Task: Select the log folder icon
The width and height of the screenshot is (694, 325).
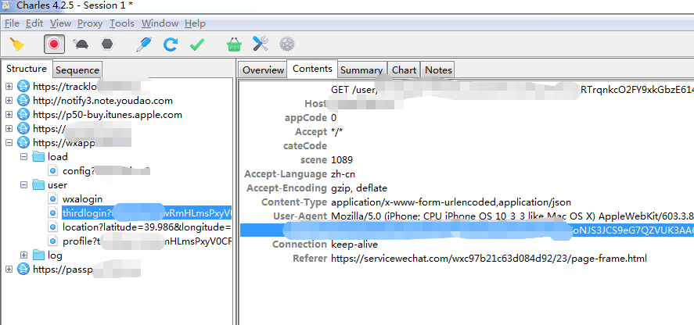Action: pos(39,255)
